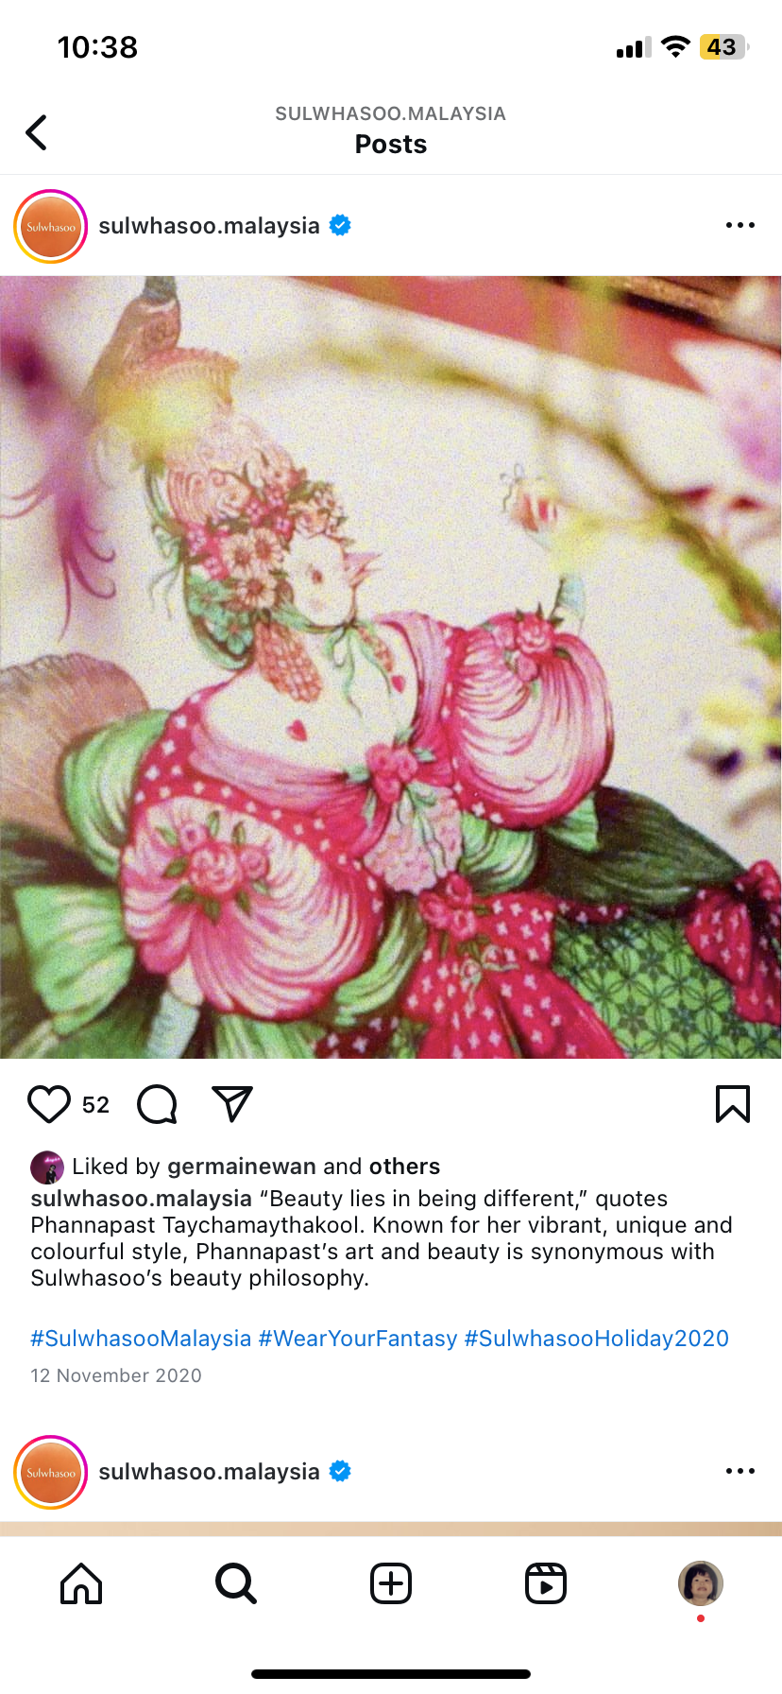Open comments via the speech bubble icon
Viewport: 782px width, 1694px height.
(157, 1104)
